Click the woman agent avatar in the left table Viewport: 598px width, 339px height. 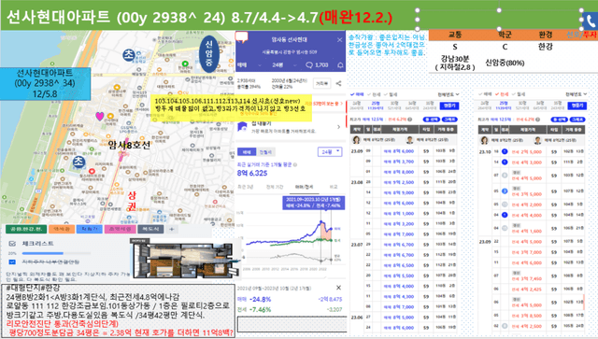(356, 140)
